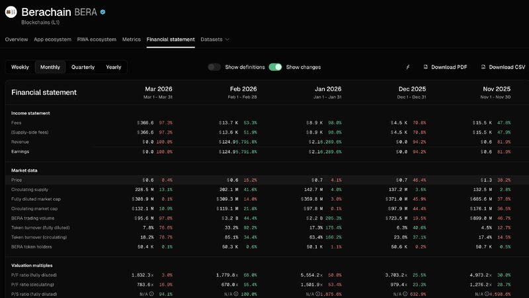The width and height of the screenshot is (529, 298).
Task: Click the Circulating supply row label
Action: pos(30,190)
